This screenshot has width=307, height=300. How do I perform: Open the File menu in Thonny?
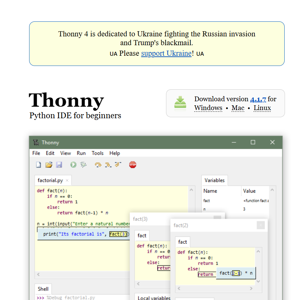point(36,153)
